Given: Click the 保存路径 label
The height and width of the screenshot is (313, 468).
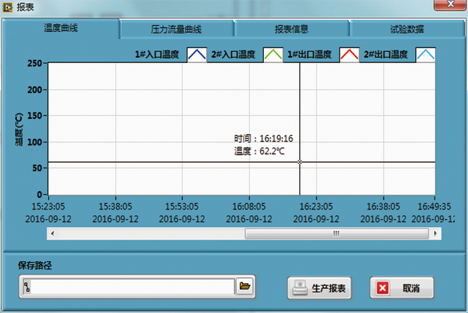Looking at the screenshot, I should [x=34, y=265].
